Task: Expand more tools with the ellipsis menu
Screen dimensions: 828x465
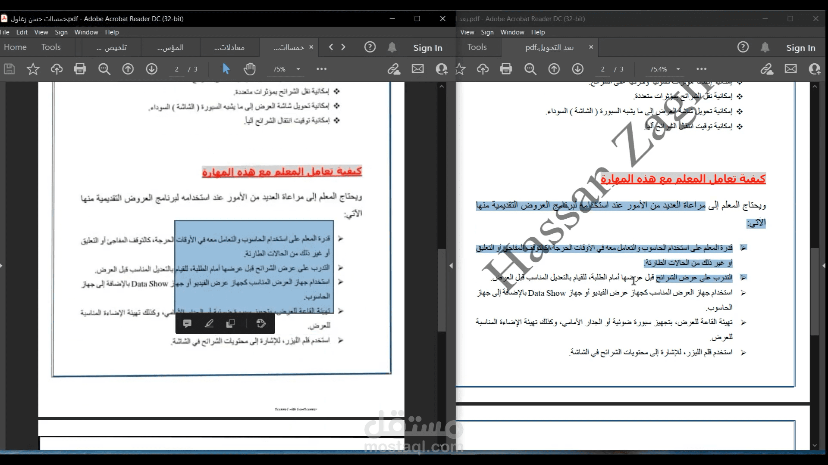Action: click(321, 69)
